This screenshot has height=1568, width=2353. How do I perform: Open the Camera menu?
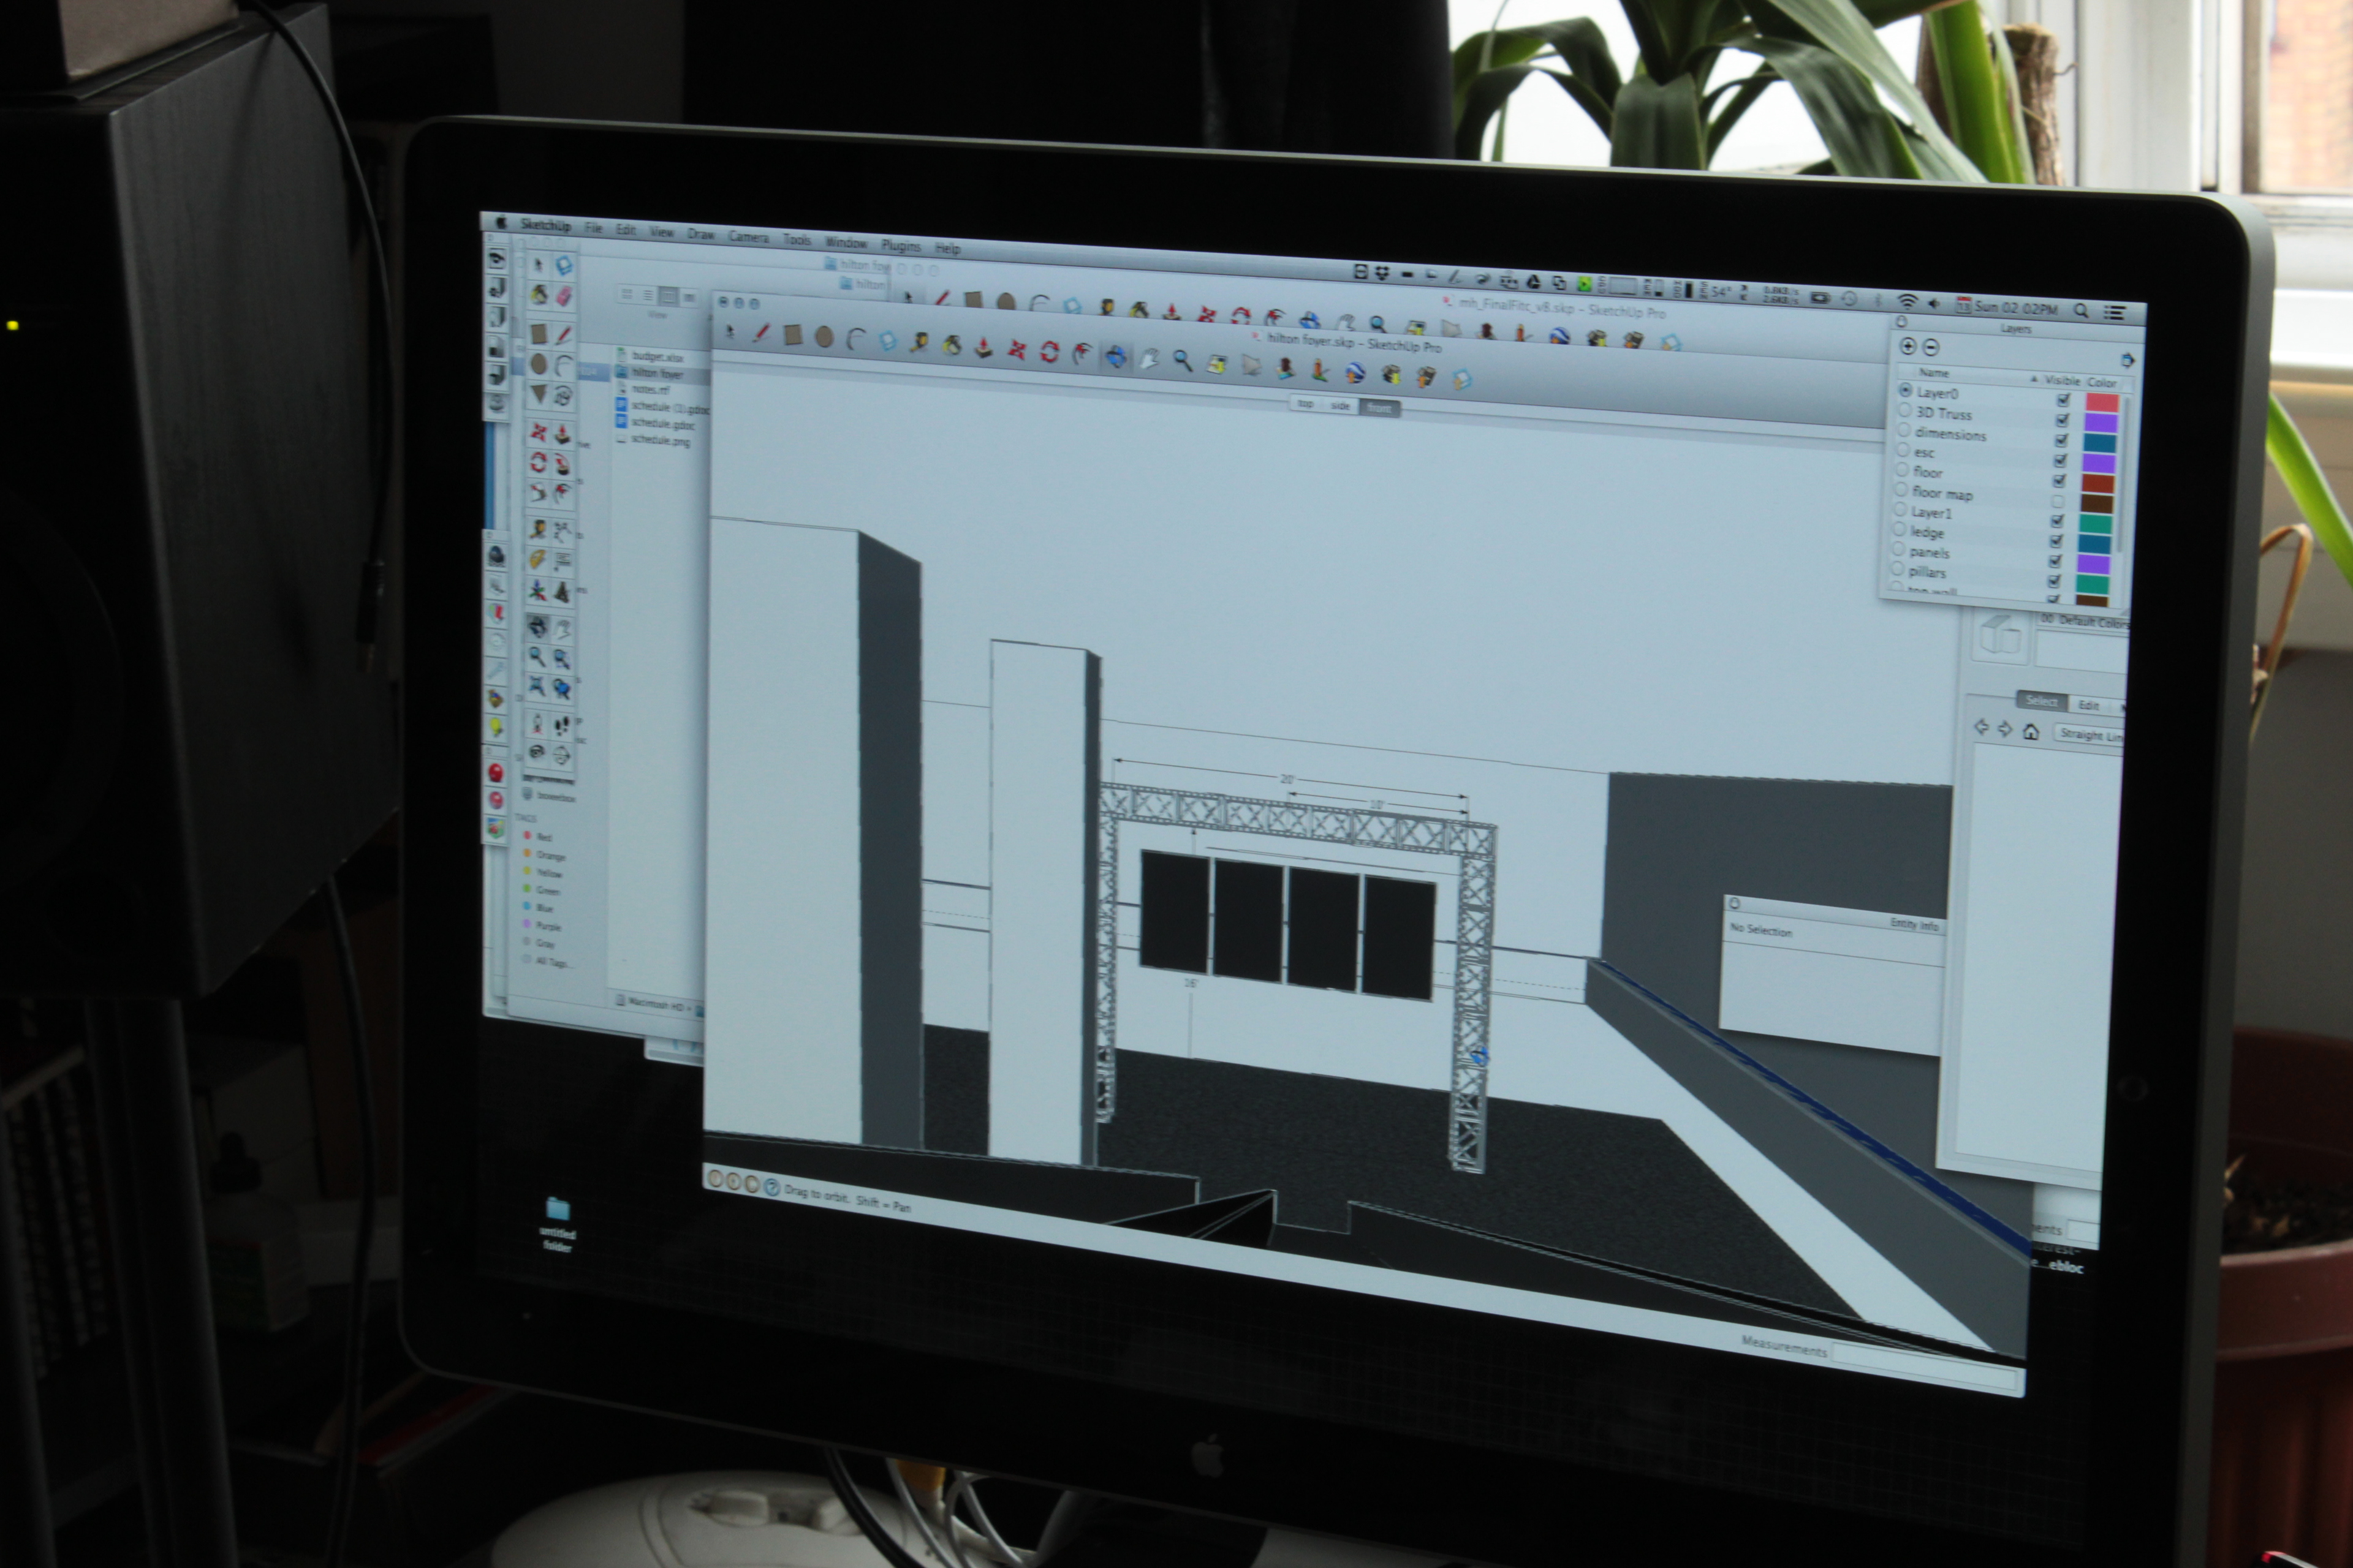748,237
